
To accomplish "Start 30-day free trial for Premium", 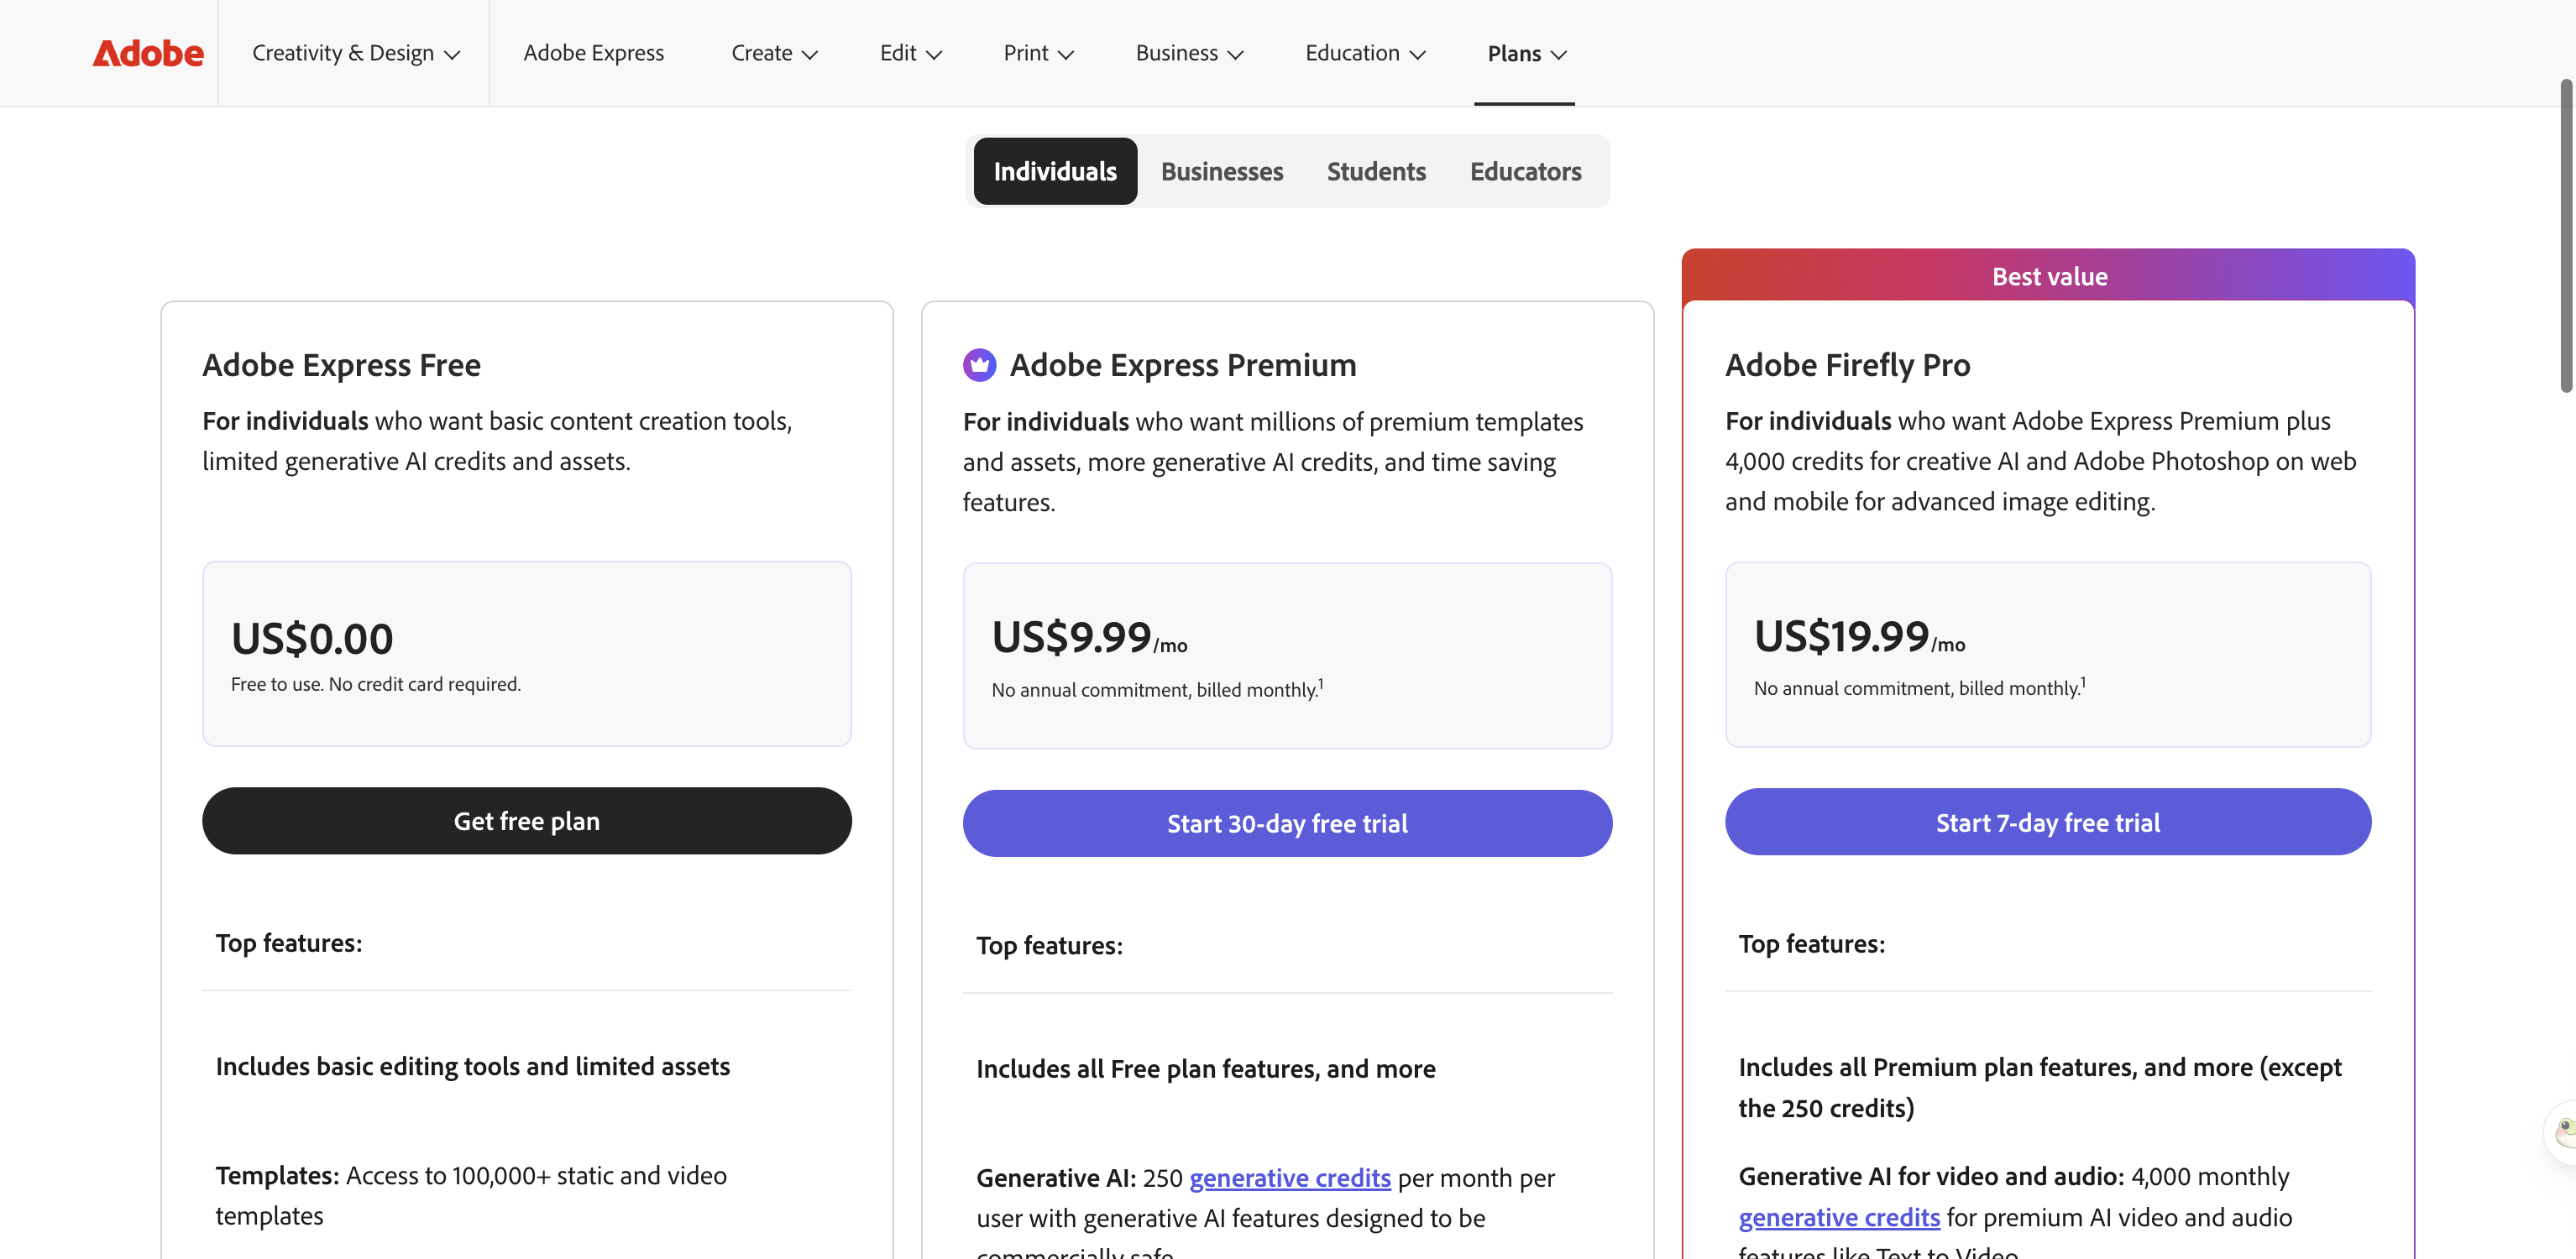I will 1287,823.
